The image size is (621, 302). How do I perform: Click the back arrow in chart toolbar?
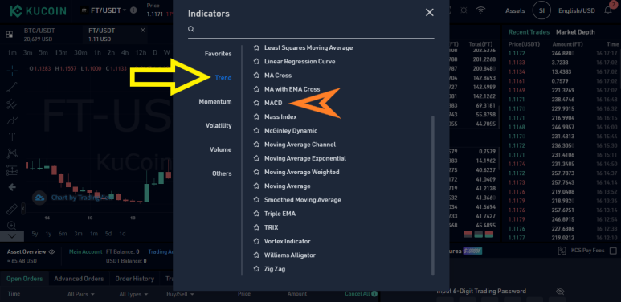[x=12, y=187]
